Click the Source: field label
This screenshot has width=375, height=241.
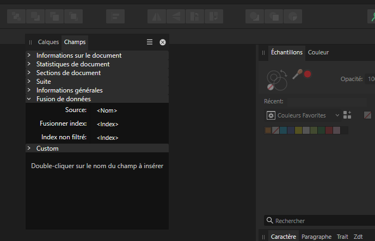pos(76,110)
